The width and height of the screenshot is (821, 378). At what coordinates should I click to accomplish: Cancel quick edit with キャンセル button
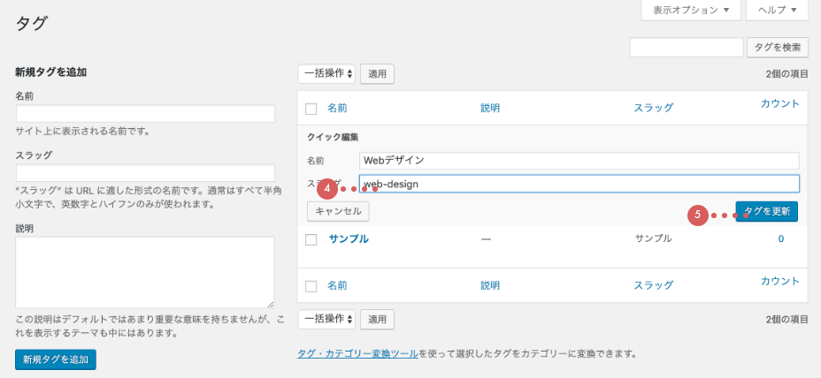point(338,212)
